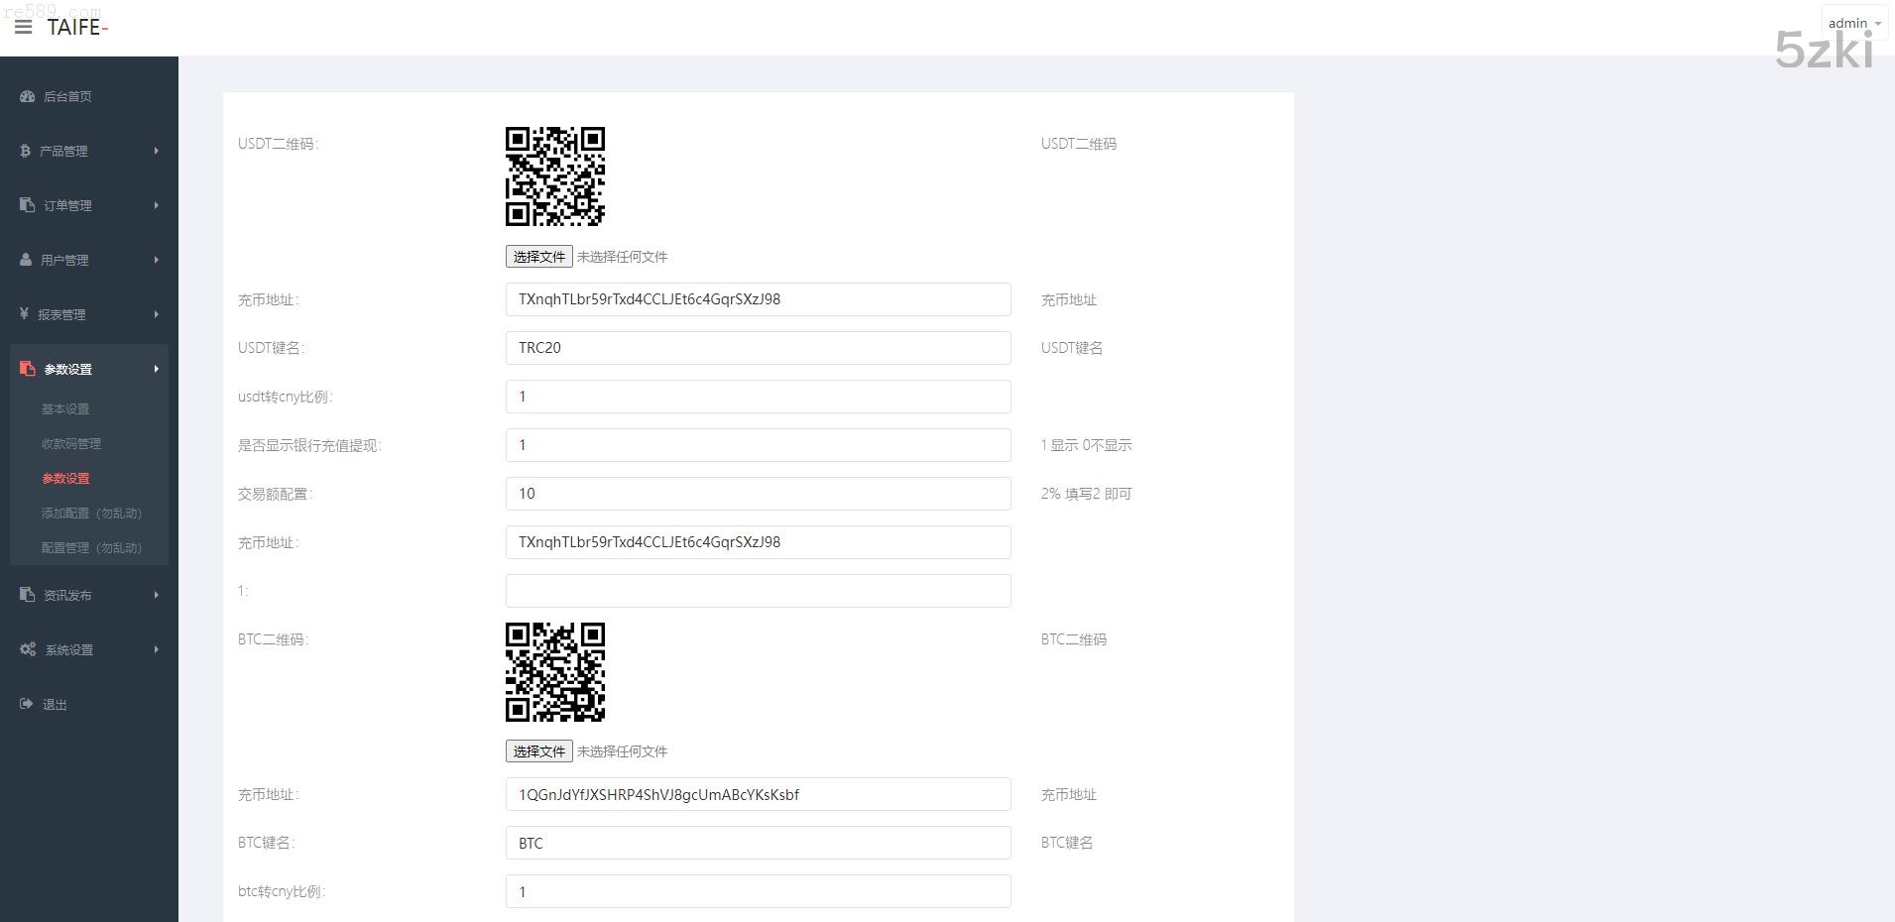Click the gears icon for 系统设置
The image size is (1895, 922).
point(27,649)
